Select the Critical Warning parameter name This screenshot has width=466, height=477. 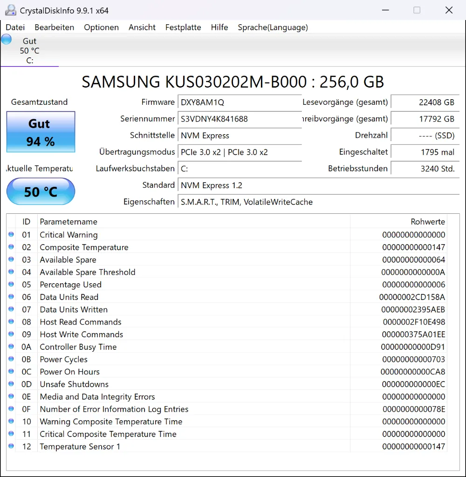click(x=69, y=235)
